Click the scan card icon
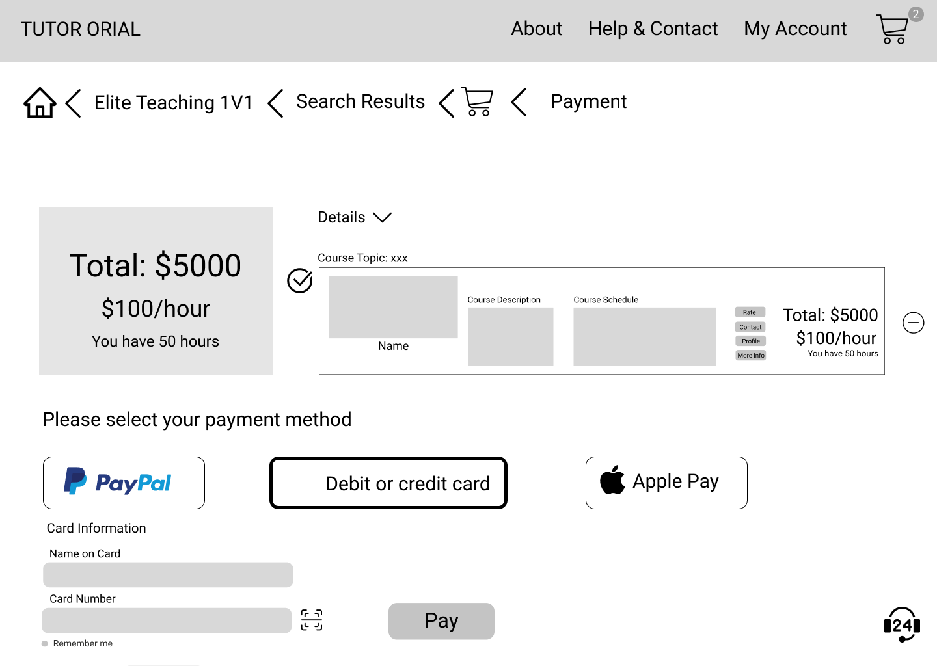 [312, 620]
